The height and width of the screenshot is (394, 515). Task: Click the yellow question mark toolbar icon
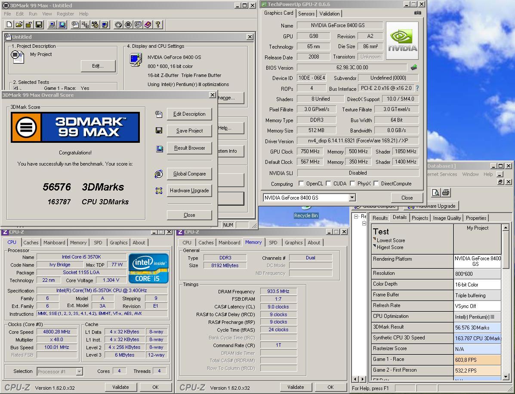click(x=157, y=25)
